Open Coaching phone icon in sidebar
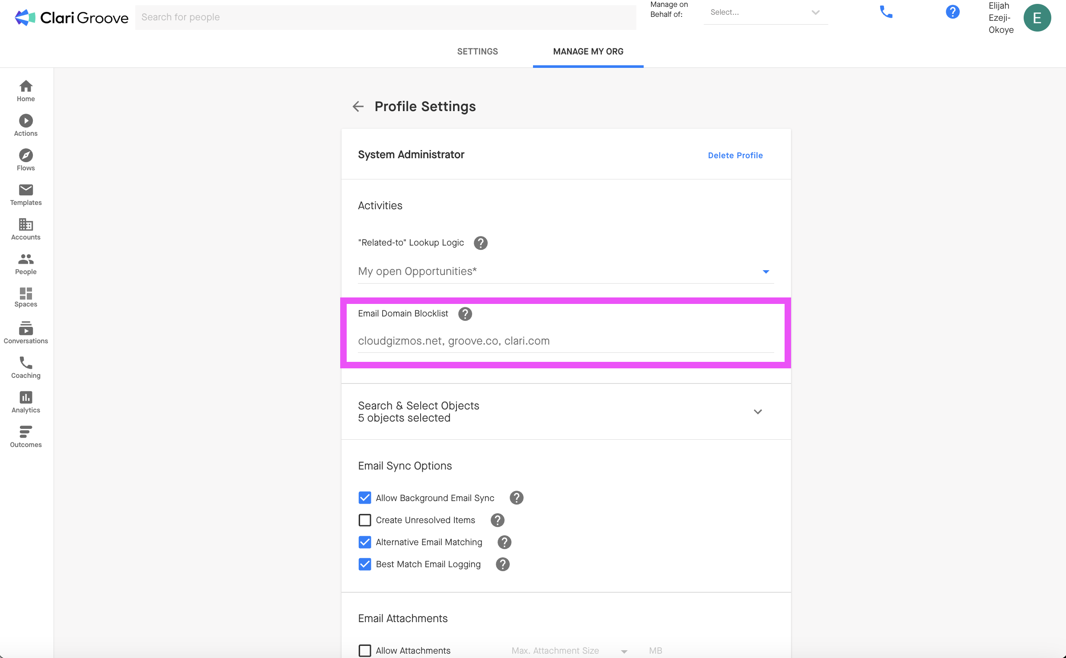The width and height of the screenshot is (1066, 658). (x=26, y=363)
